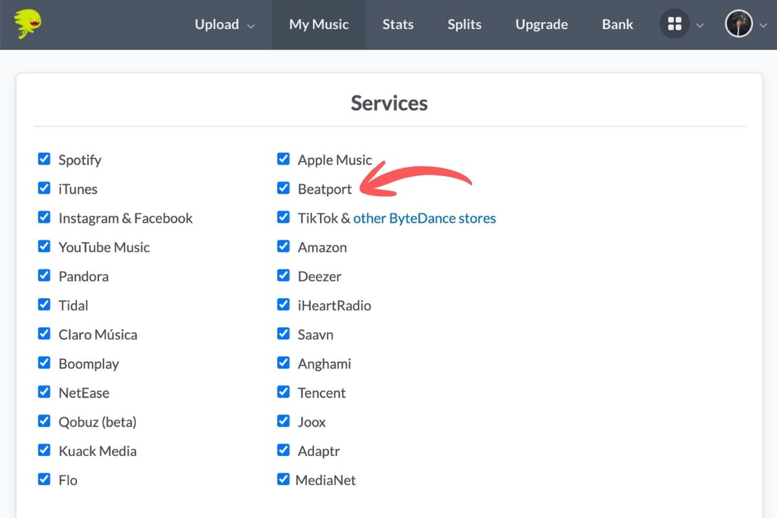Toggle the Claro Música checkbox
777x518 pixels.
44,333
